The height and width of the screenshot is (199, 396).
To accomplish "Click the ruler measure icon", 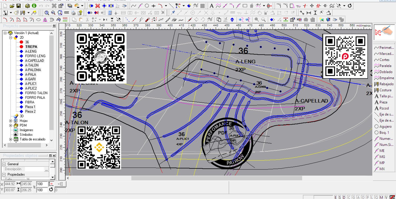I will pos(67,13).
